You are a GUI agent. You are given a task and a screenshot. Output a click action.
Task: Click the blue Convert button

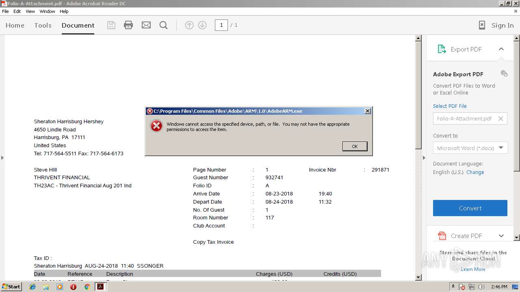470,208
